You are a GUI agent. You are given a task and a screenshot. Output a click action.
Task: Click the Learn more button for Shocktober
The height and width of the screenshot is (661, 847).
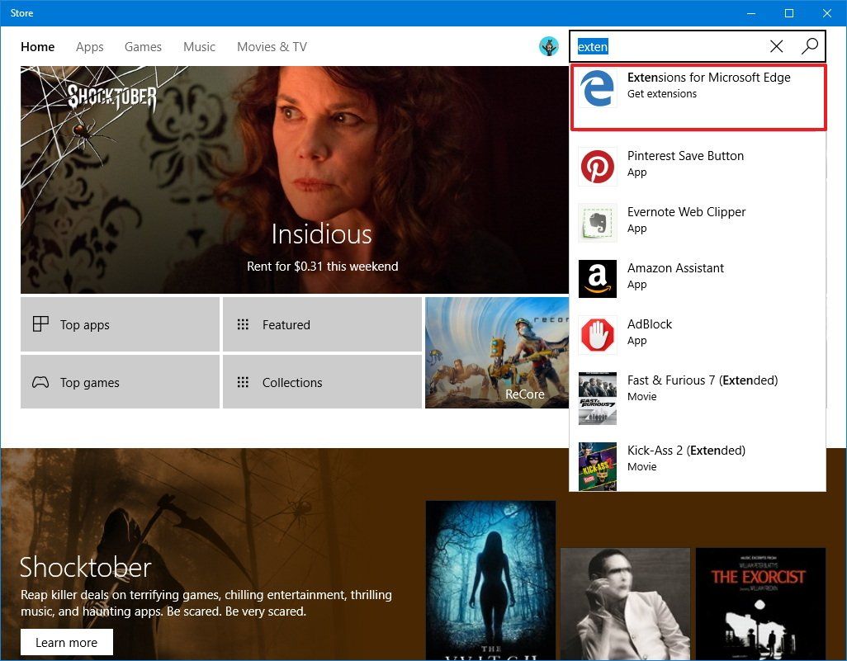pyautogui.click(x=66, y=641)
